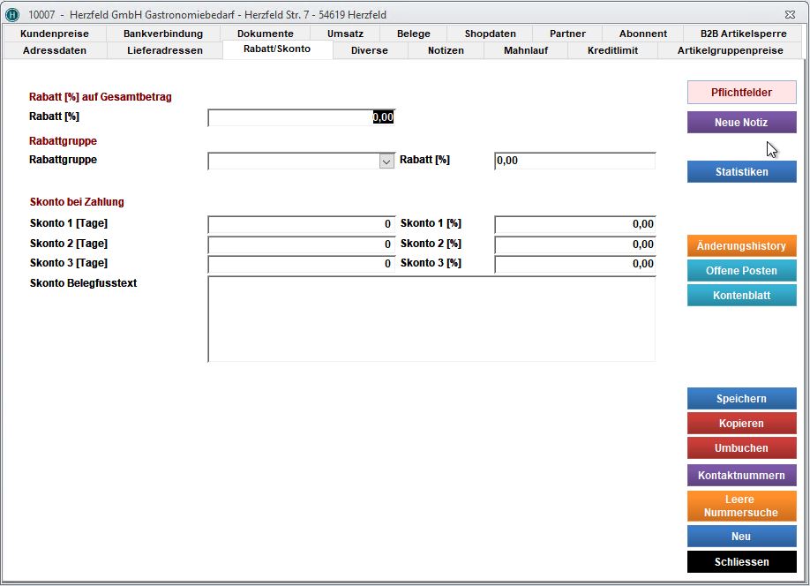Viewport: 810px width, 586px height.
Task: Focus the Skonto 1 [Tage] input
Action: click(300, 224)
